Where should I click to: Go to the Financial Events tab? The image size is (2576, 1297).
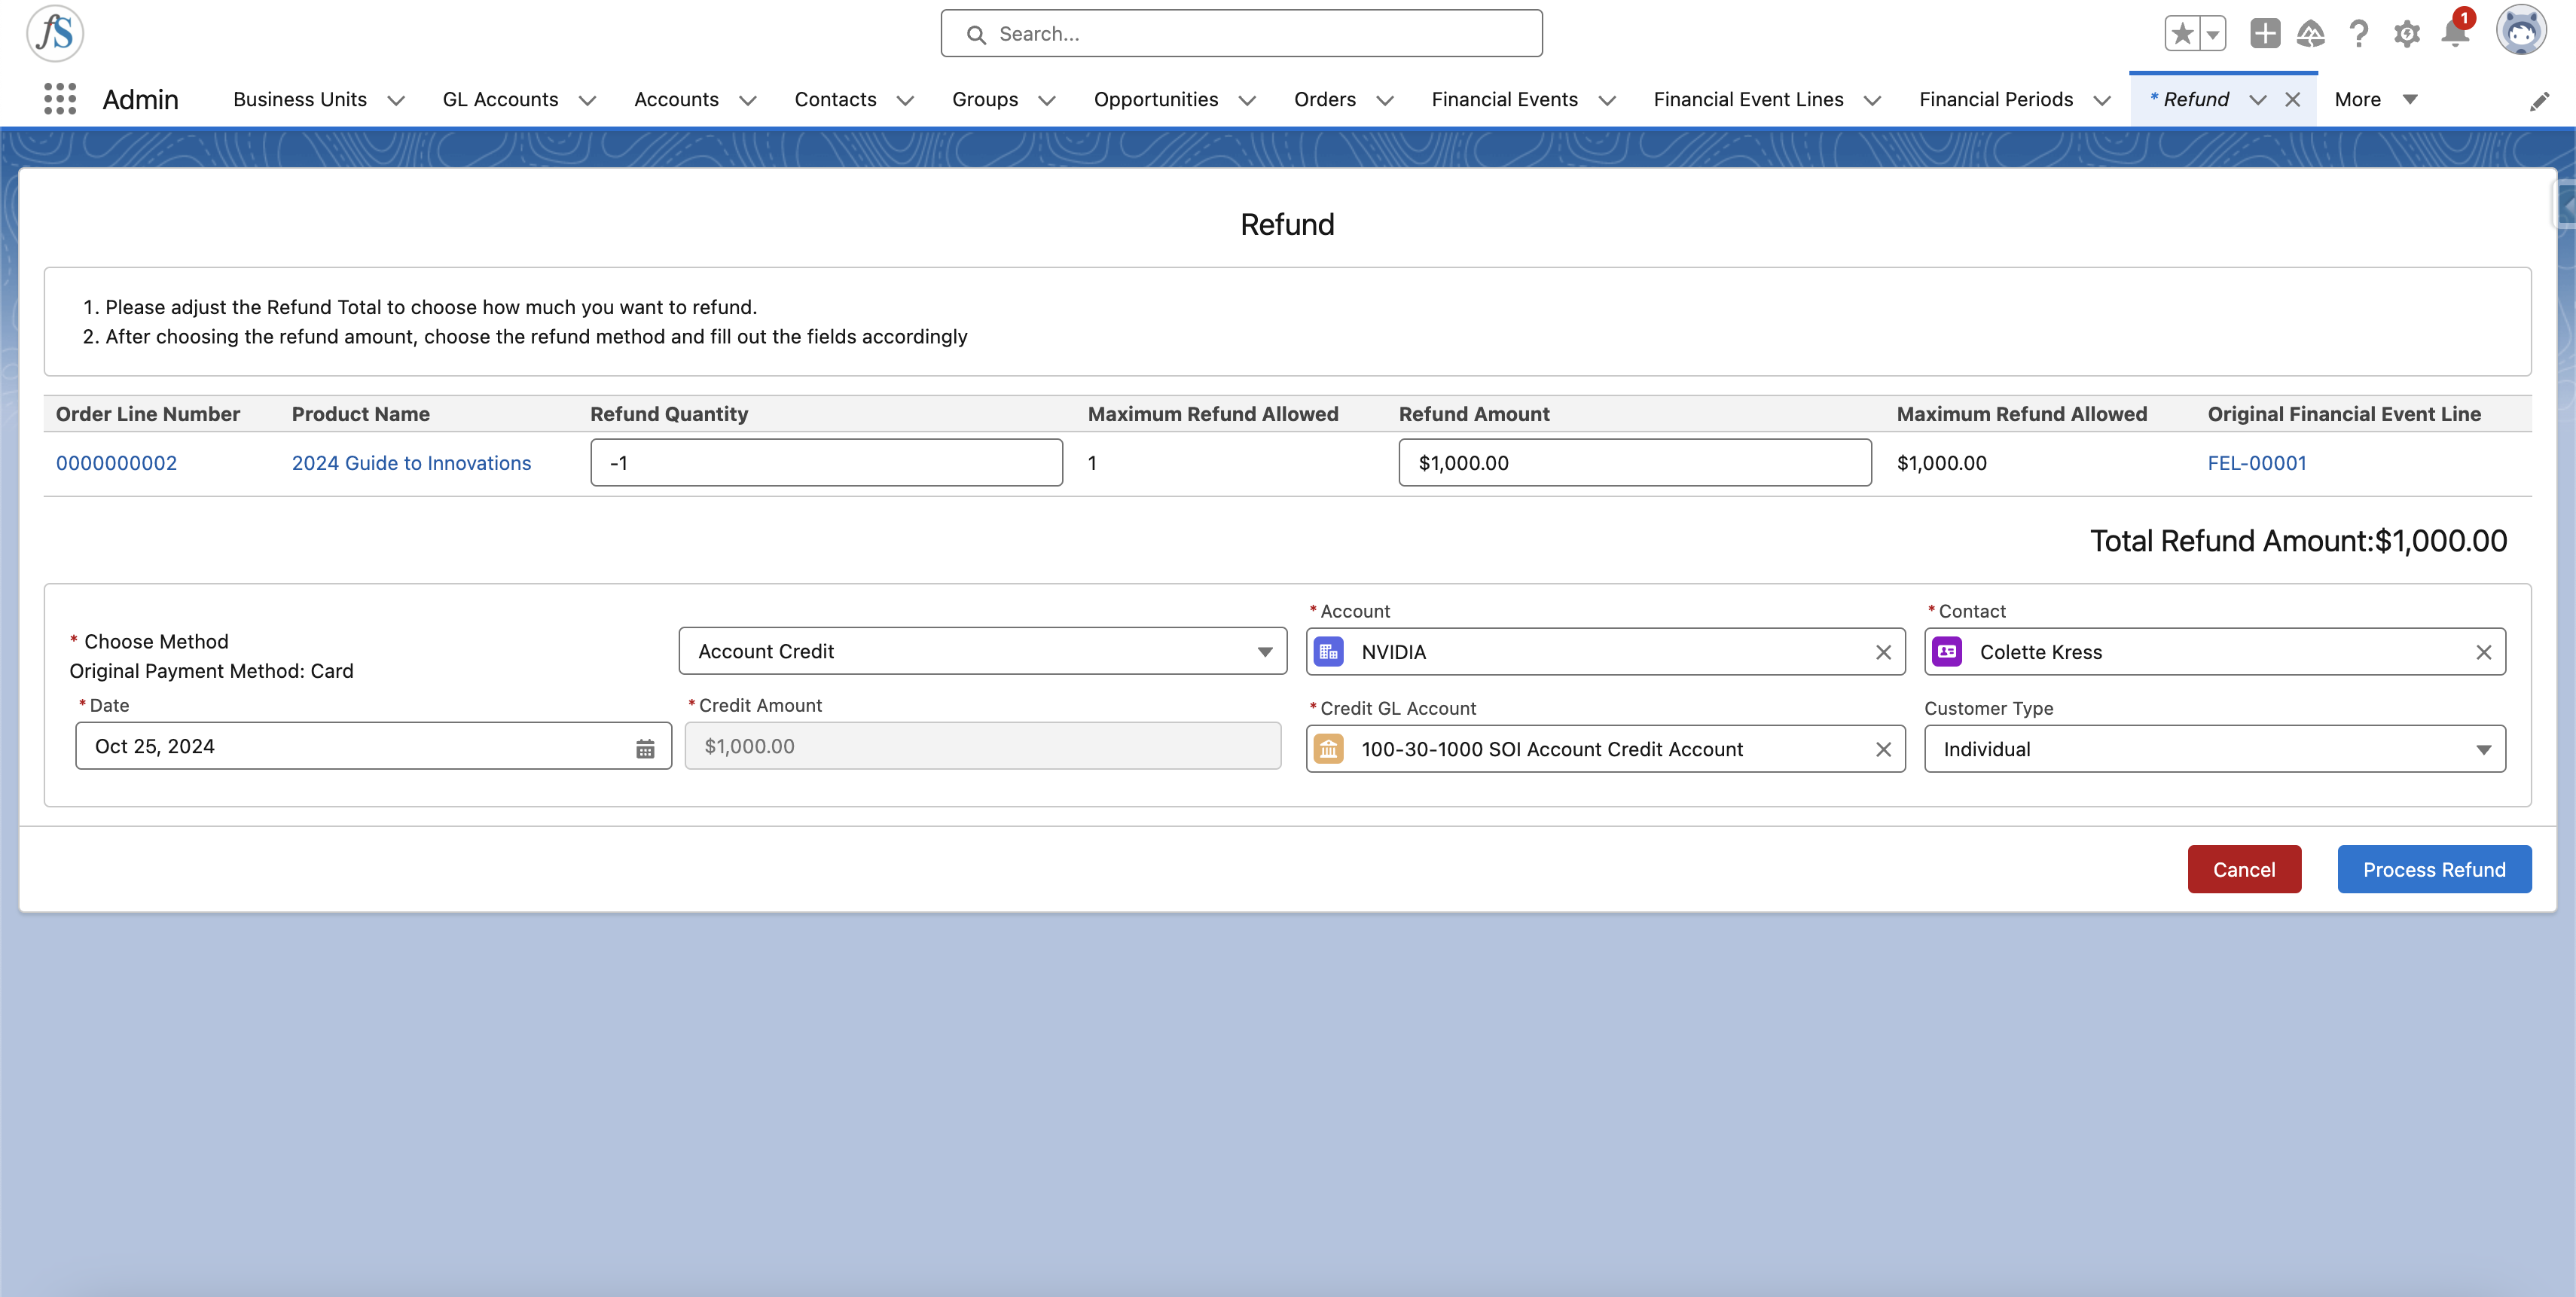(1504, 99)
